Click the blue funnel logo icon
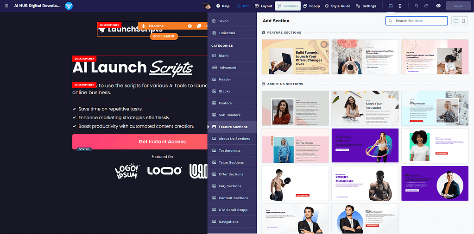Screen dimensions: 474x234 click(69, 6)
